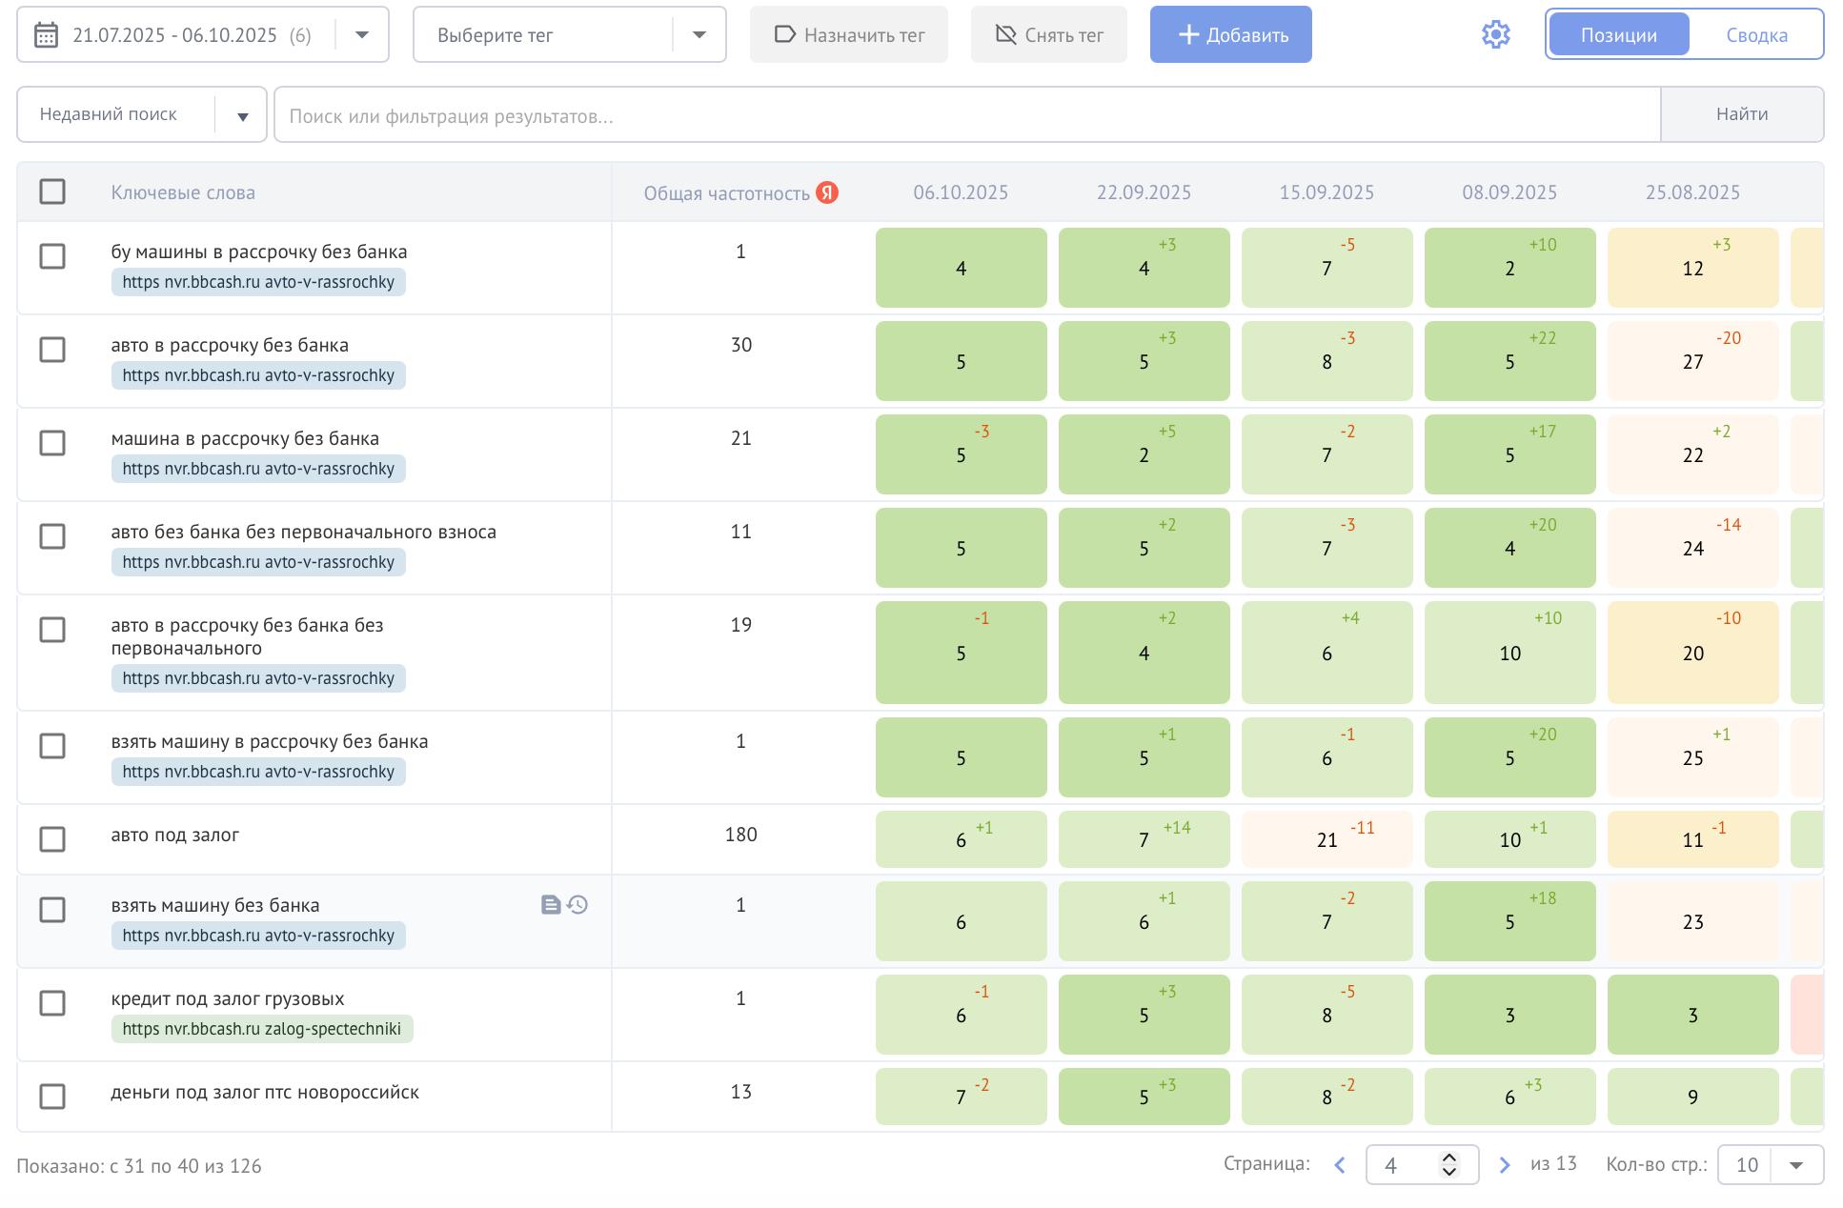This screenshot has width=1843, height=1208.
Task: Click the Yandex icon in the frequency header
Action: tap(827, 192)
